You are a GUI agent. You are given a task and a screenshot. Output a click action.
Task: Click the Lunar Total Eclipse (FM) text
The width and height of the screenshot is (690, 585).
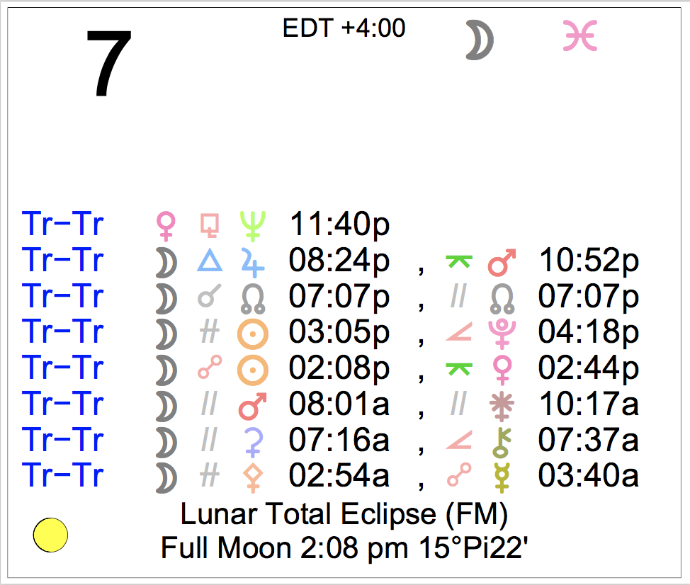point(344,515)
